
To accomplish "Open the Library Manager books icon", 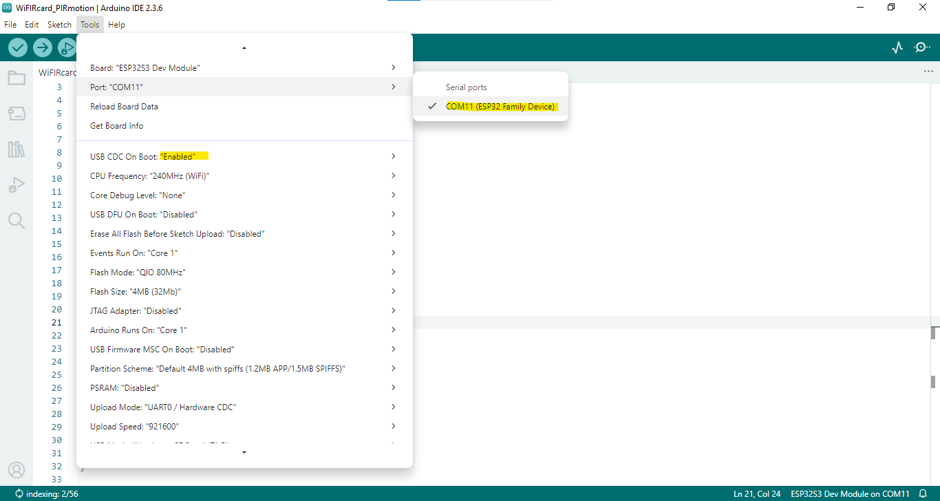I will 17,149.
